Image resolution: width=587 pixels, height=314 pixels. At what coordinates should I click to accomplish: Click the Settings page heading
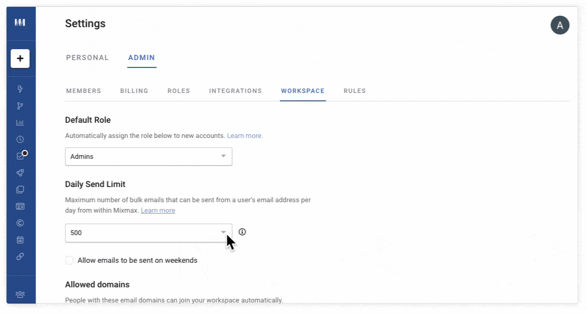(x=85, y=24)
